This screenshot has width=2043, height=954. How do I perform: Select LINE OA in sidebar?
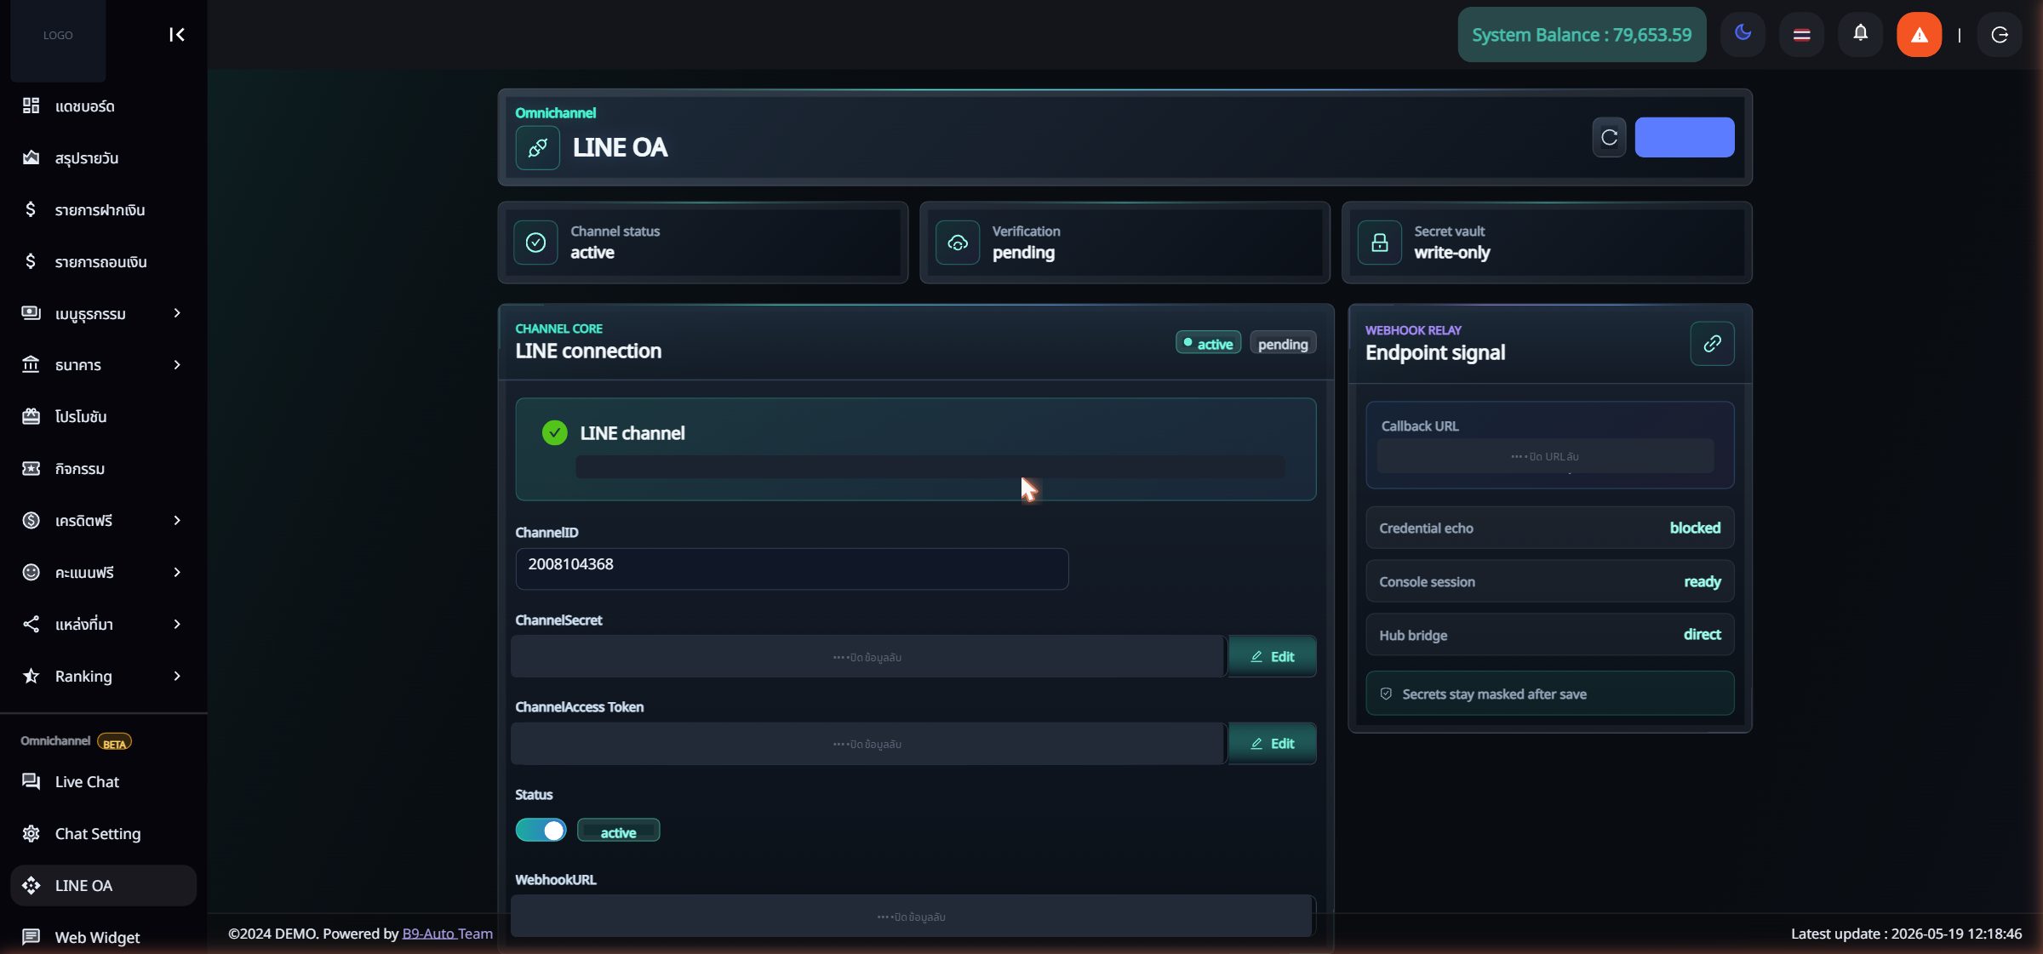[x=103, y=886]
